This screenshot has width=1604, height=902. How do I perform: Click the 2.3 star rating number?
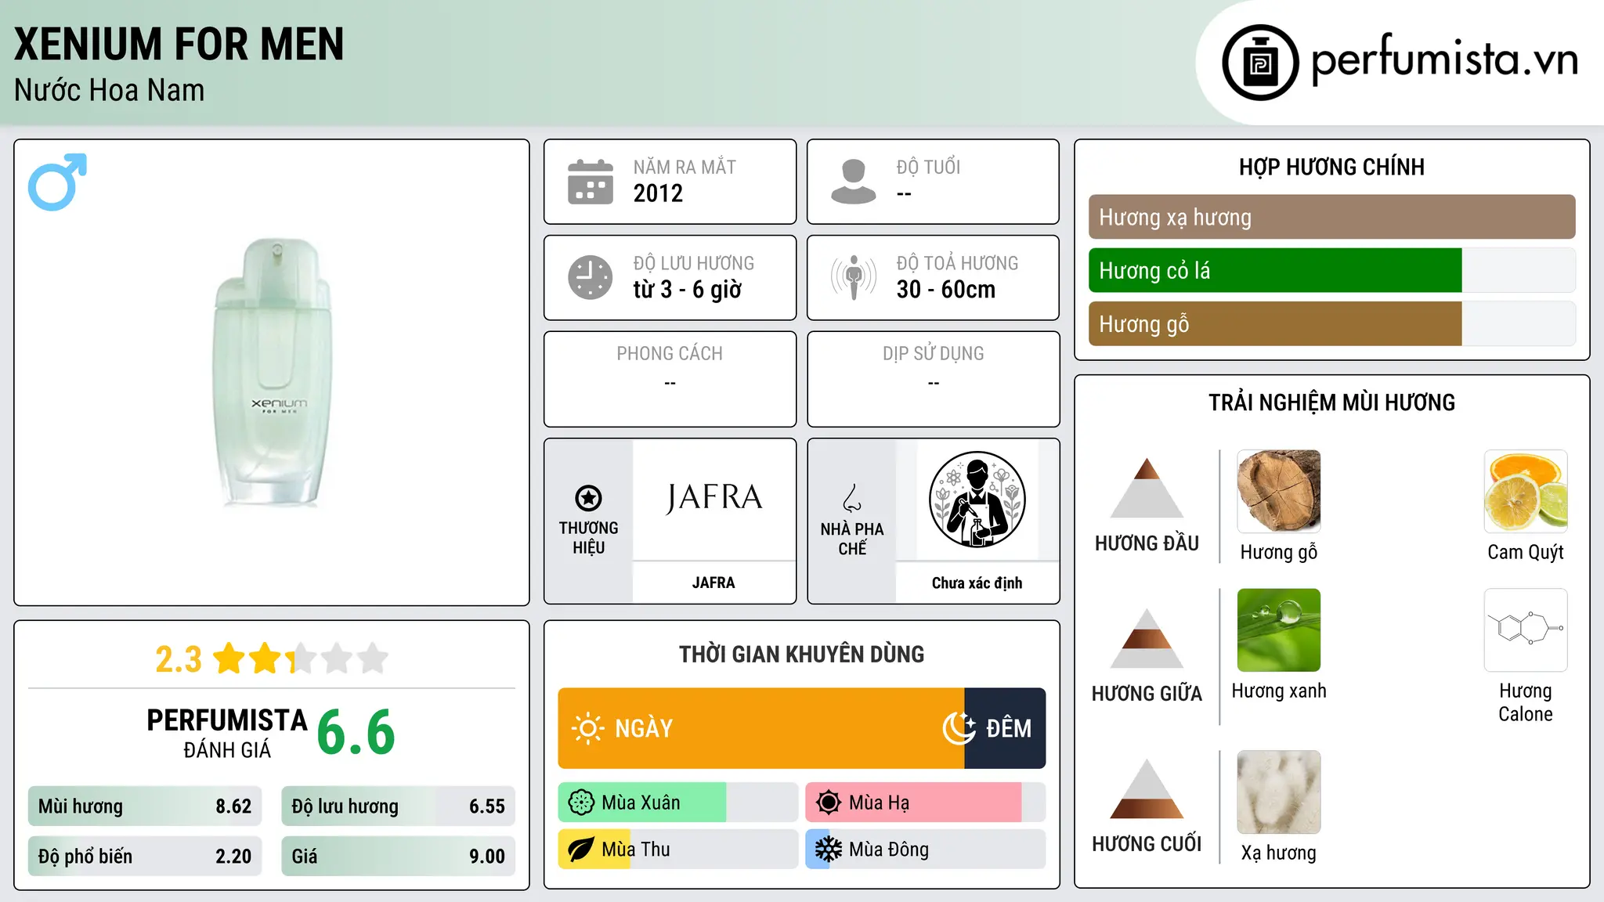coord(179,659)
